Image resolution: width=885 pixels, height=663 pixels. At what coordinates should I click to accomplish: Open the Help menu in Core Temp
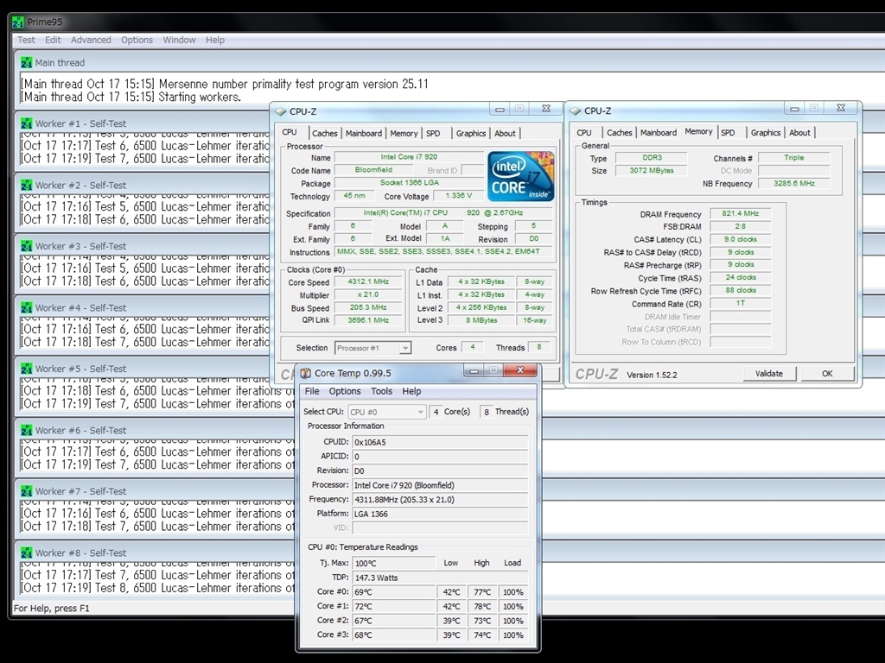tap(411, 391)
